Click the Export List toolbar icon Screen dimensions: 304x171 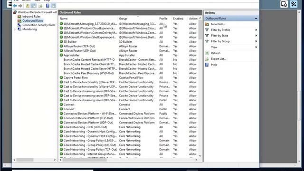(x=40, y=6)
